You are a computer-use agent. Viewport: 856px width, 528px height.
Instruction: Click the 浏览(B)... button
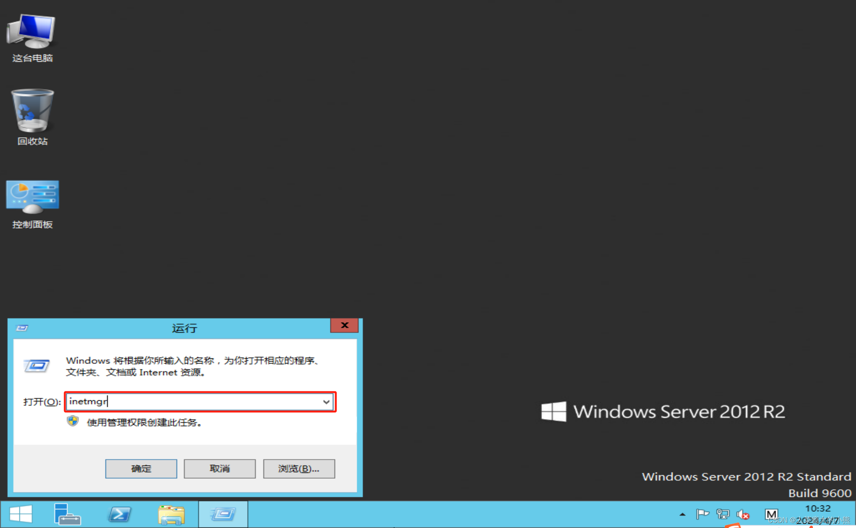pos(299,469)
